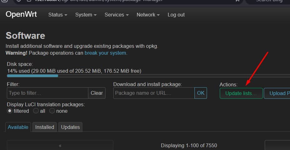
Task: Click the disk space usage bar
Action: tap(148, 76)
